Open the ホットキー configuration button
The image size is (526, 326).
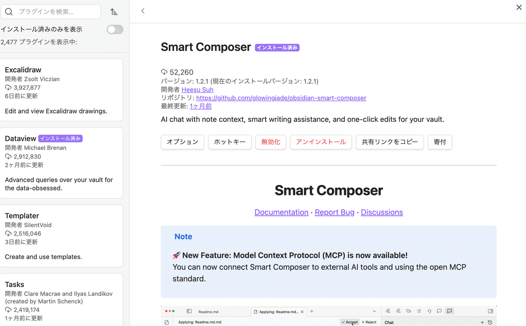point(230,142)
